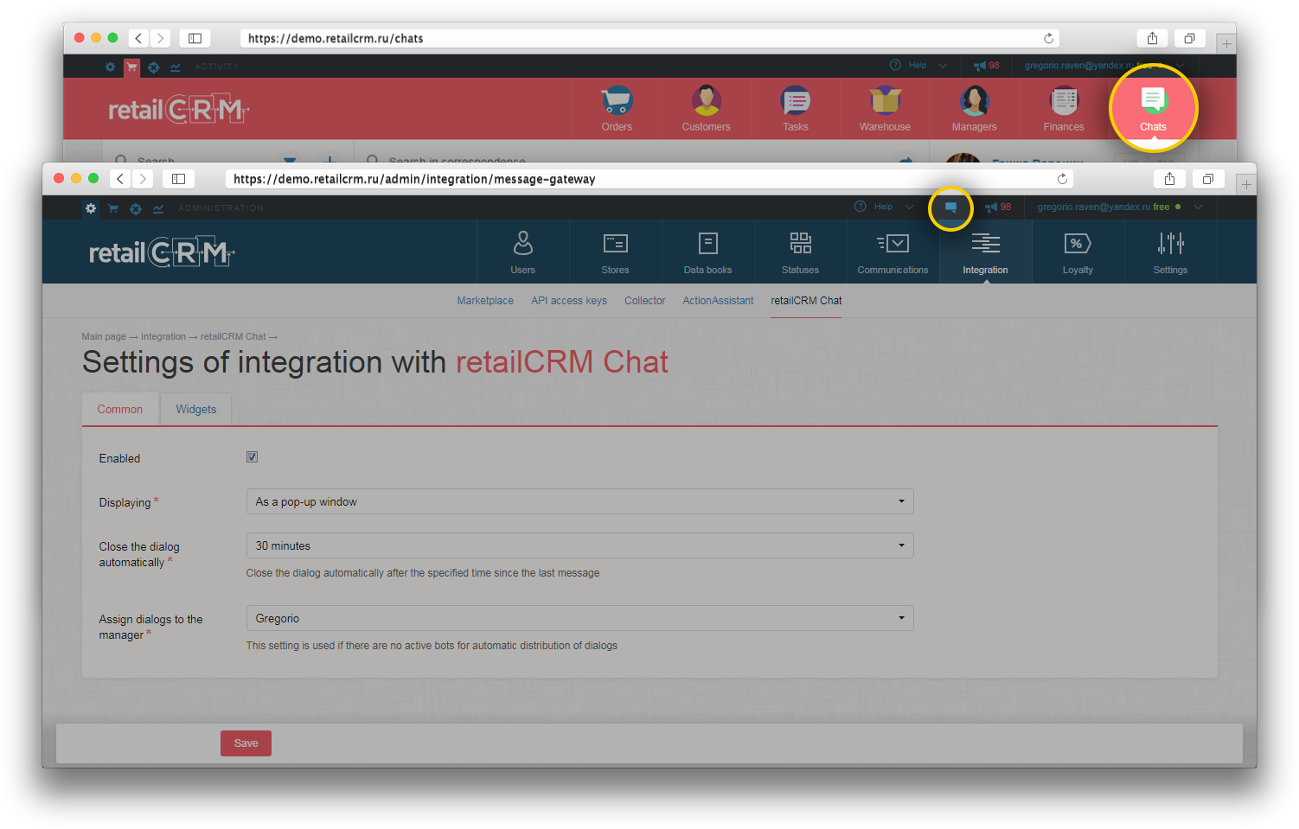Reload the chats page in back browser window

point(1048,38)
